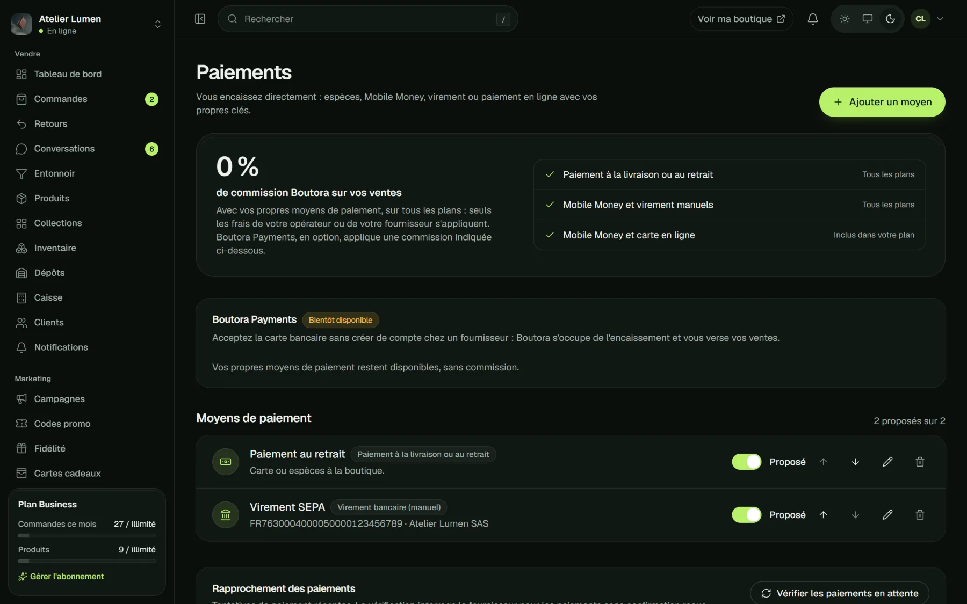The width and height of the screenshot is (967, 604).
Task: Open Caisse page
Action: [86, 297]
